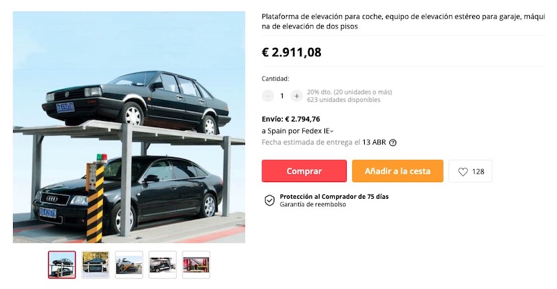The image size is (557, 289).
Task: Select the fifth red lift thumbnail
Action: [x=196, y=265]
